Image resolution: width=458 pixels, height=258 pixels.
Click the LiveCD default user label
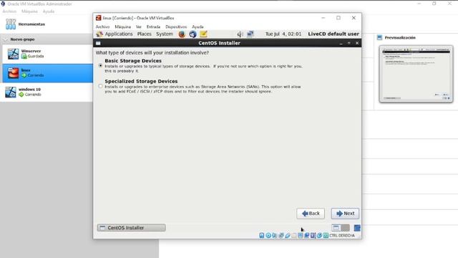tap(333, 34)
